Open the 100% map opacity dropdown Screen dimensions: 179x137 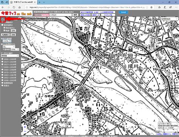(7, 41)
